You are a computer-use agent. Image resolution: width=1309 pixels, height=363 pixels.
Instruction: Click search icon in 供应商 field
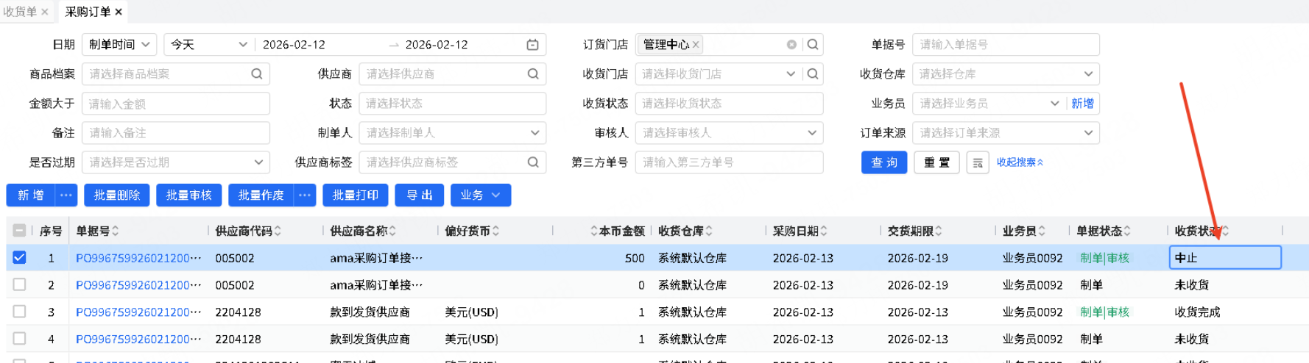pyautogui.click(x=533, y=74)
